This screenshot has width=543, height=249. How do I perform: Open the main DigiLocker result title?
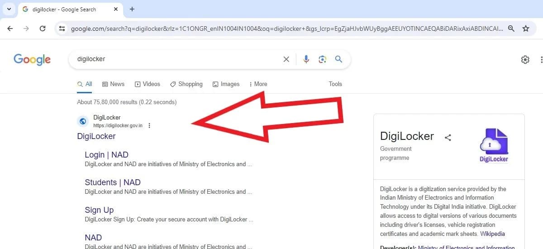tap(96, 136)
